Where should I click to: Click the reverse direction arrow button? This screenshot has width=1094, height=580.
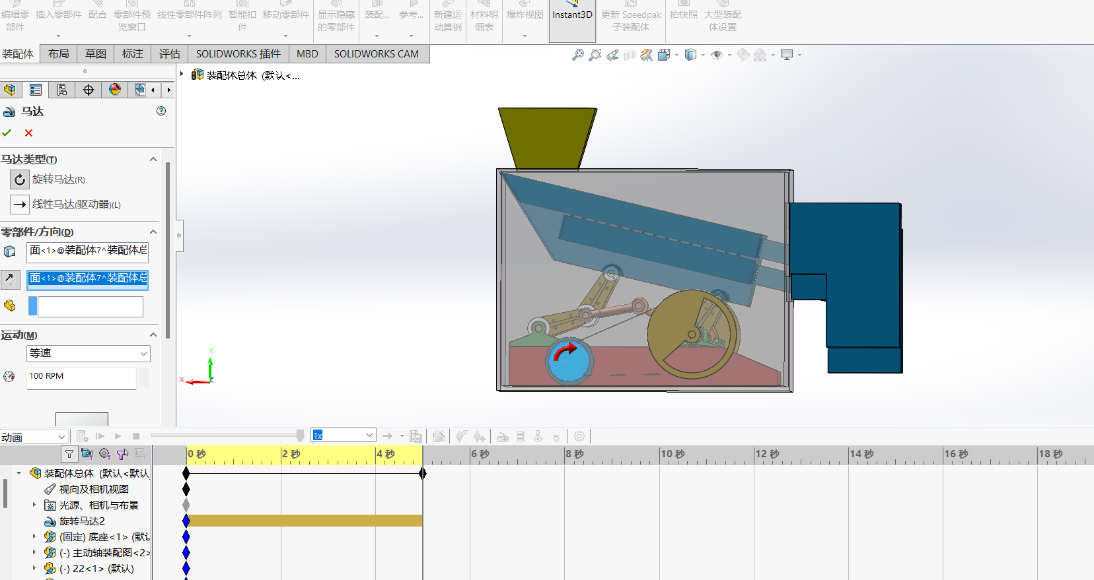pyautogui.click(x=11, y=278)
